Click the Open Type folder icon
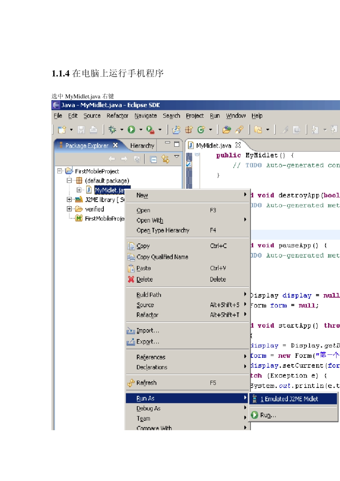The height and width of the screenshot is (481, 340). (x=227, y=130)
